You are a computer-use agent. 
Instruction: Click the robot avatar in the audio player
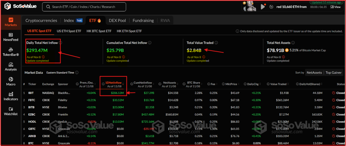pos(250,6)
